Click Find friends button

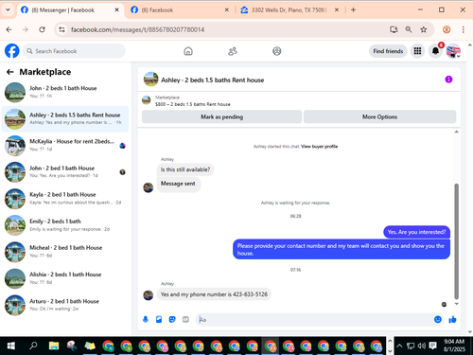pyautogui.click(x=388, y=51)
